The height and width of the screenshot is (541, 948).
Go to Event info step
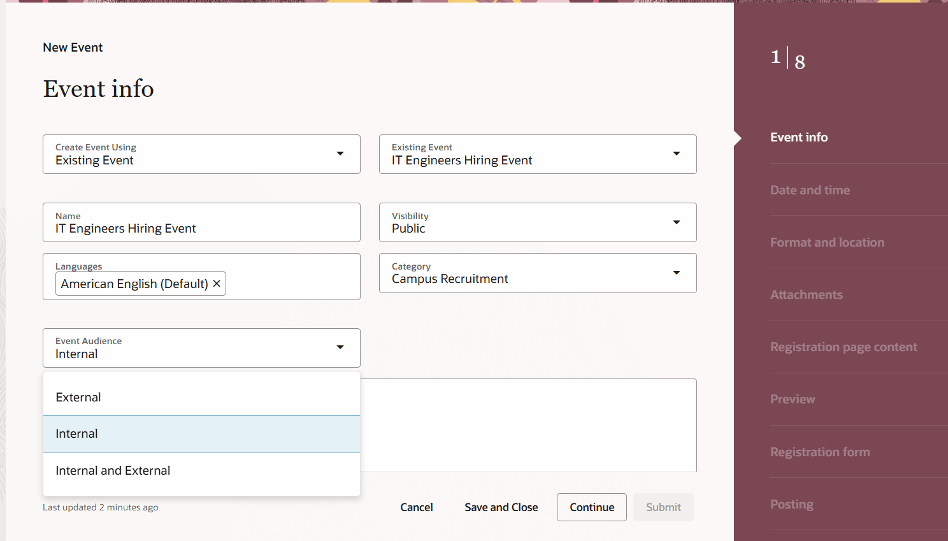pos(799,137)
